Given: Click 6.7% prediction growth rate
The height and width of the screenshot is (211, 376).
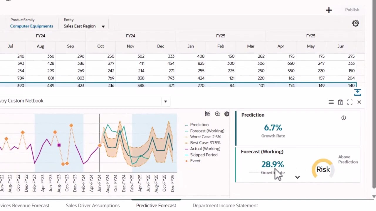Looking at the screenshot, I should point(273,128).
